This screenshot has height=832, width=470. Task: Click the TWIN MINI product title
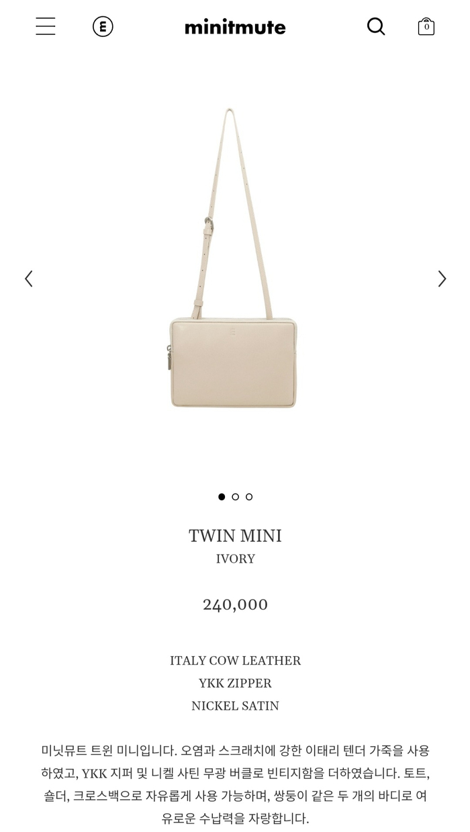click(x=235, y=536)
